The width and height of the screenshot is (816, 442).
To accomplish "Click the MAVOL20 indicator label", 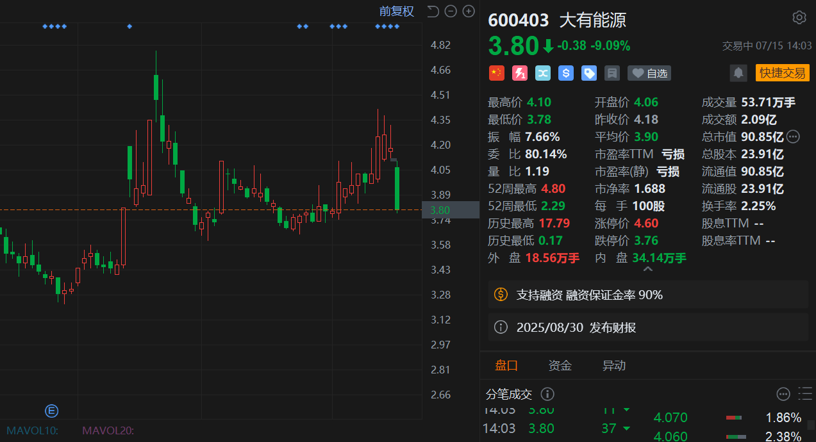I will pos(108,430).
